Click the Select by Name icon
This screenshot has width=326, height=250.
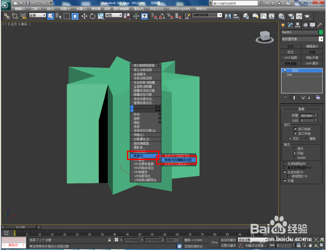tap(59, 16)
